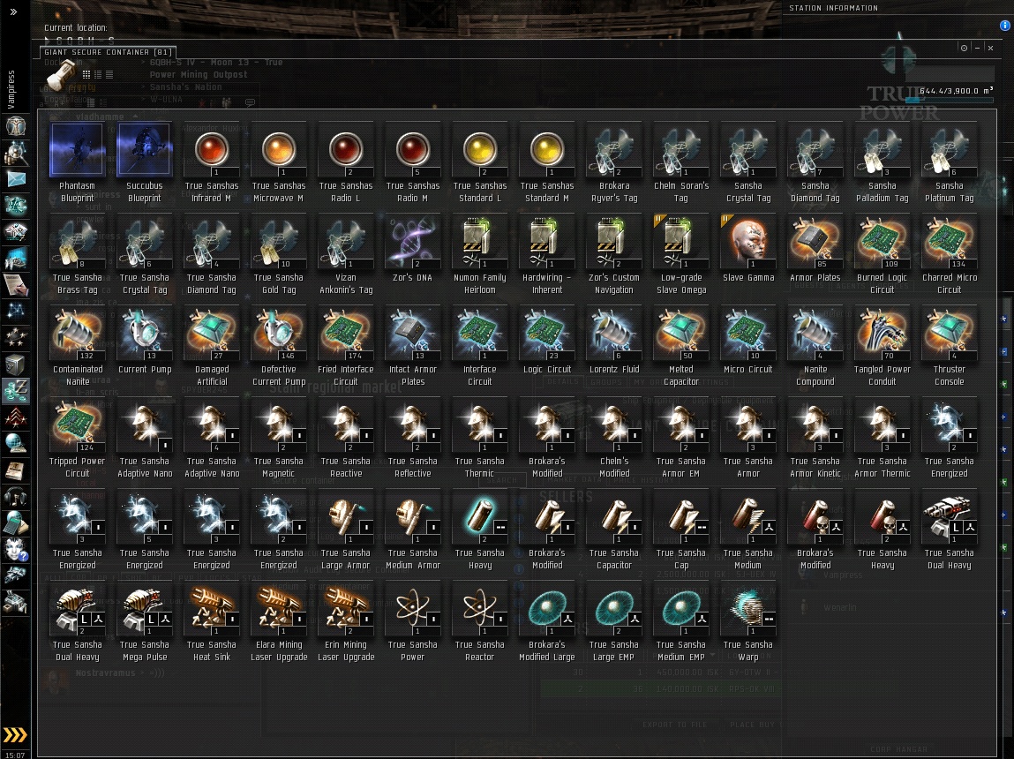Select the Sansha Palladium Tag stack
The image size is (1014, 759).
click(x=883, y=163)
